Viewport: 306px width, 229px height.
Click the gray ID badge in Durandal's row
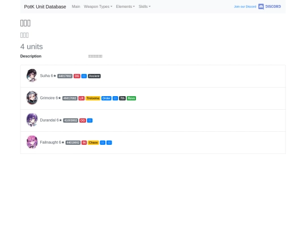coord(71,120)
